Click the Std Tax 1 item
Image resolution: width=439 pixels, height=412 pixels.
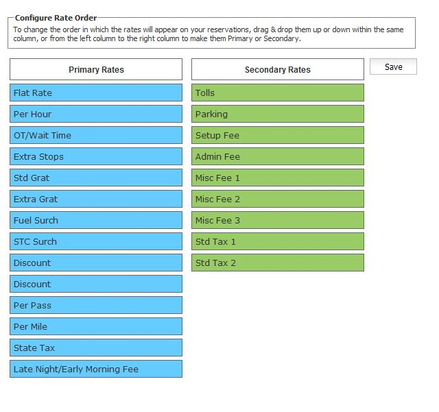pos(277,241)
